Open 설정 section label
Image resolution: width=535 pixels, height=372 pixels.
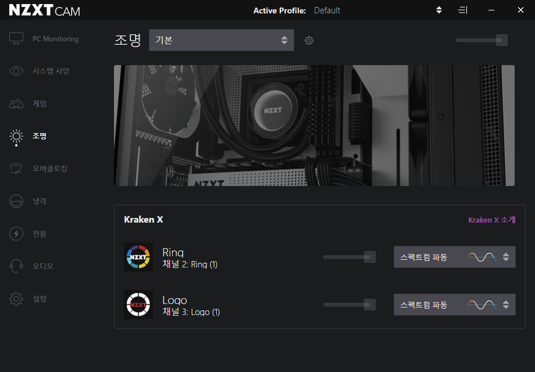(x=39, y=299)
